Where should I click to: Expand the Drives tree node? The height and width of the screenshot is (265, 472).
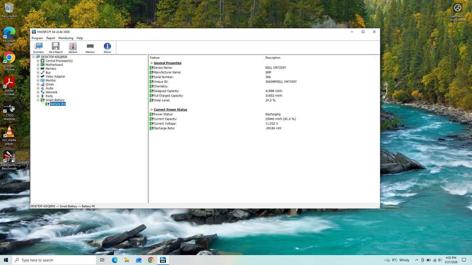[x=38, y=84]
